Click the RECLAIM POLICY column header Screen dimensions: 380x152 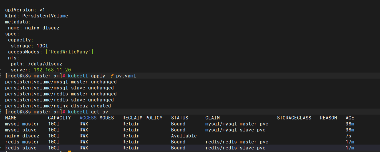pos(142,118)
